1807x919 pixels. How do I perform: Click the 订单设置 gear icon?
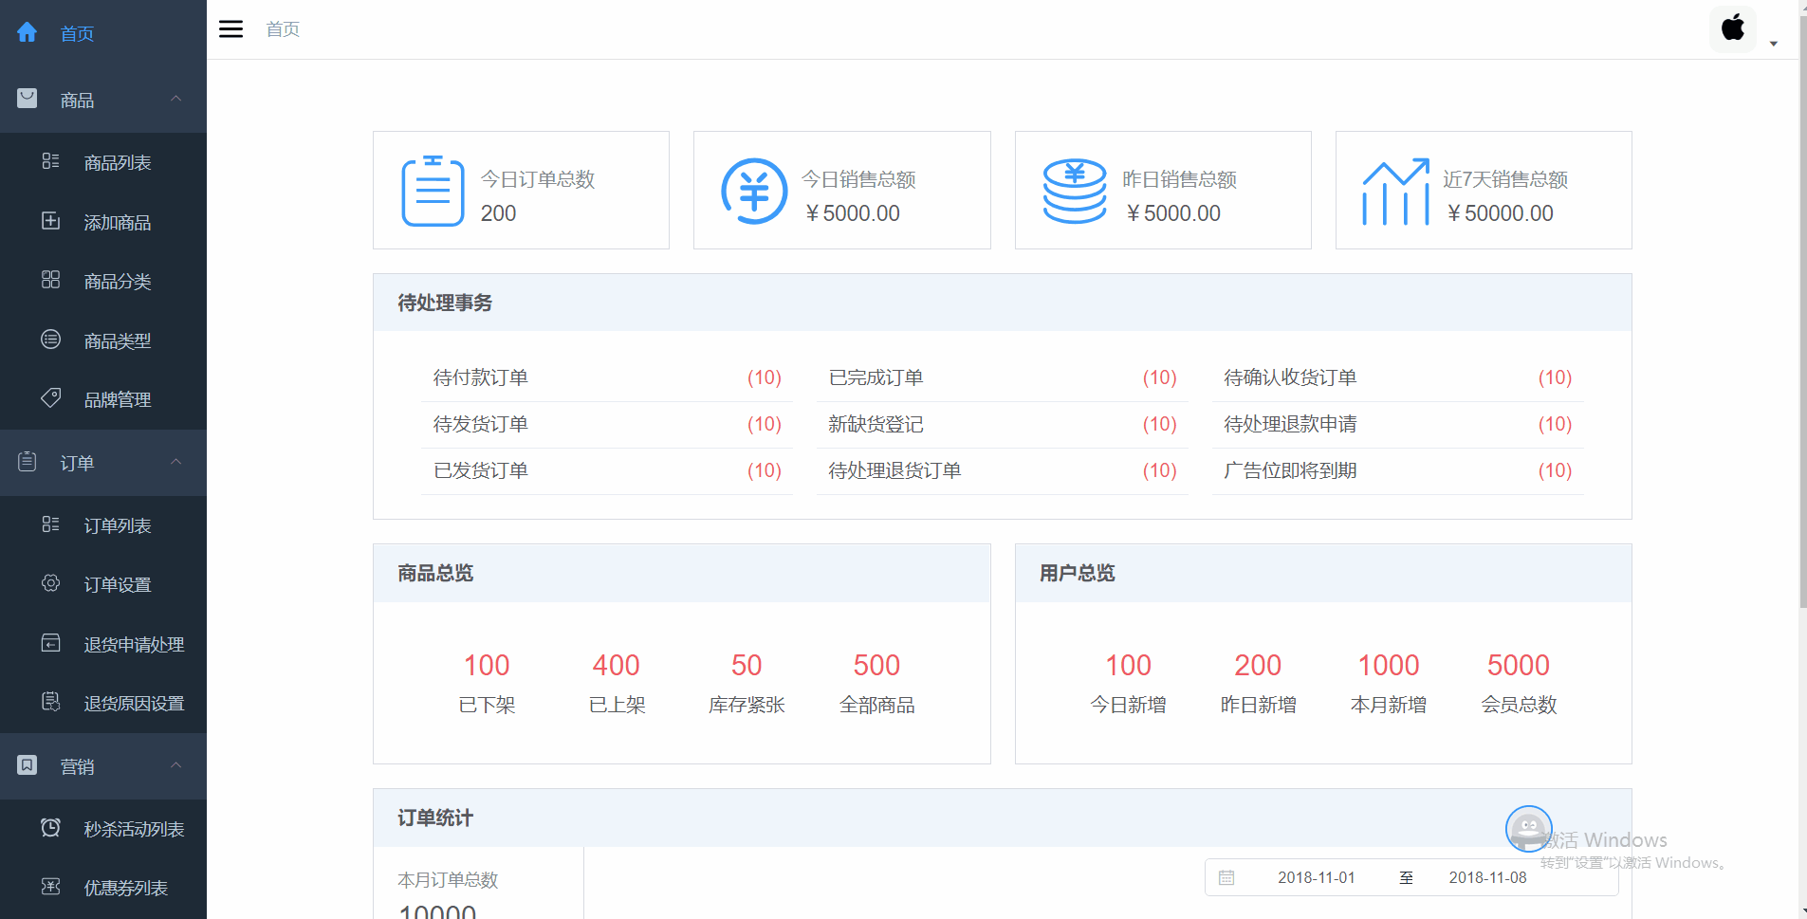(x=50, y=583)
